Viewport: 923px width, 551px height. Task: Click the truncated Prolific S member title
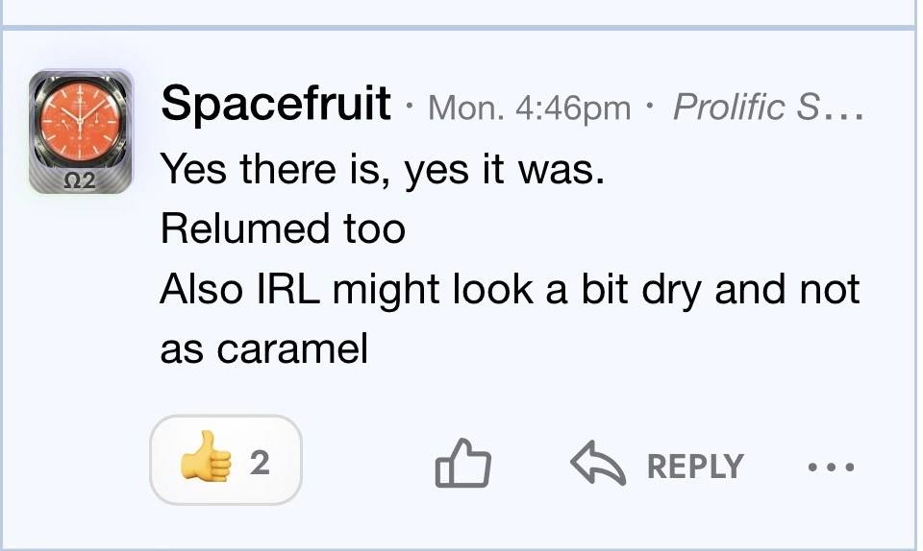tap(746, 107)
